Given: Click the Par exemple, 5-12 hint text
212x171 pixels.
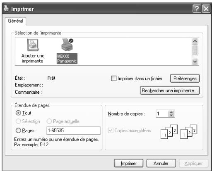Looking at the screenshot, I should point(31,145).
